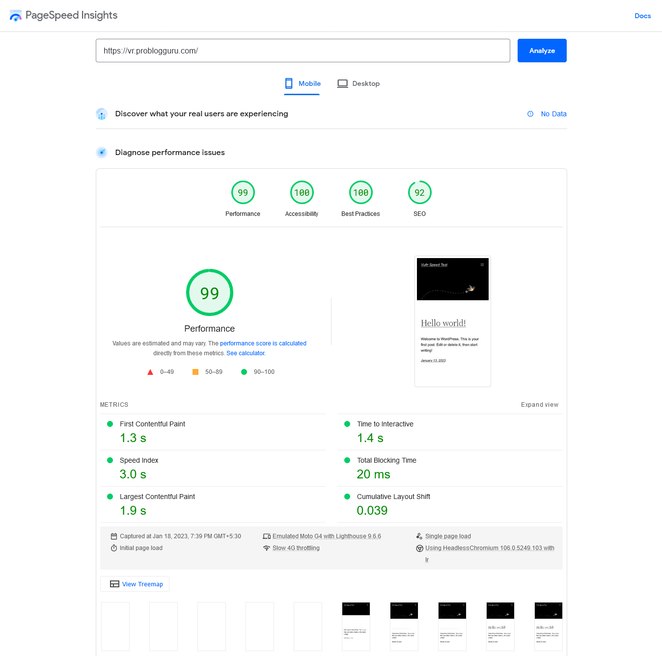The image size is (662, 656).
Task: Click the PageSpeed Insights logo icon
Action: (x=16, y=16)
